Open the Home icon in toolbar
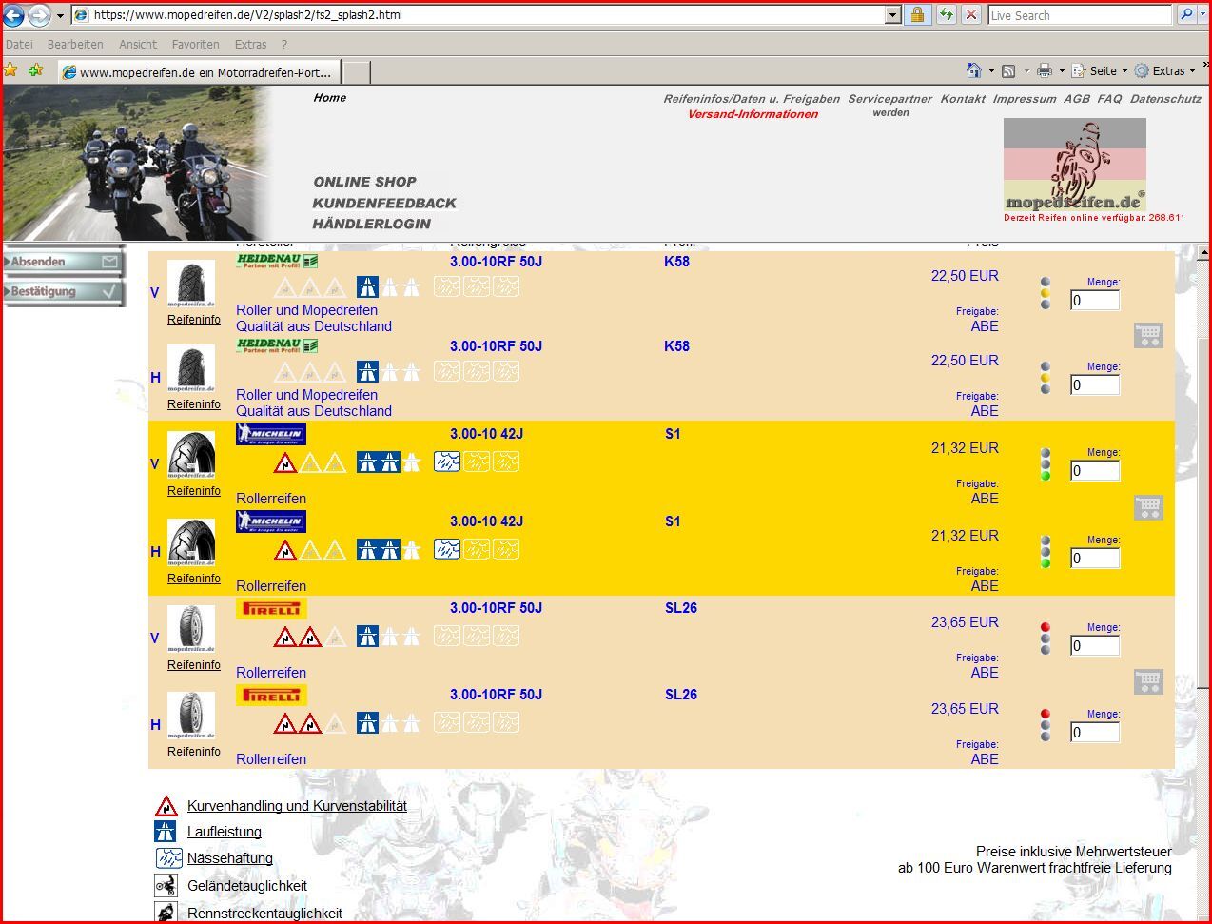This screenshot has height=924, width=1212. tap(973, 70)
